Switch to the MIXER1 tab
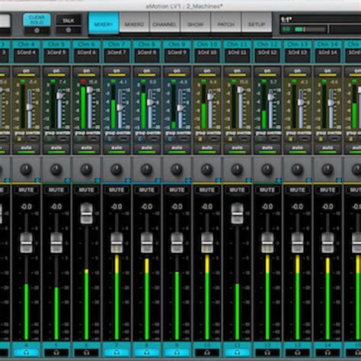 click(104, 23)
